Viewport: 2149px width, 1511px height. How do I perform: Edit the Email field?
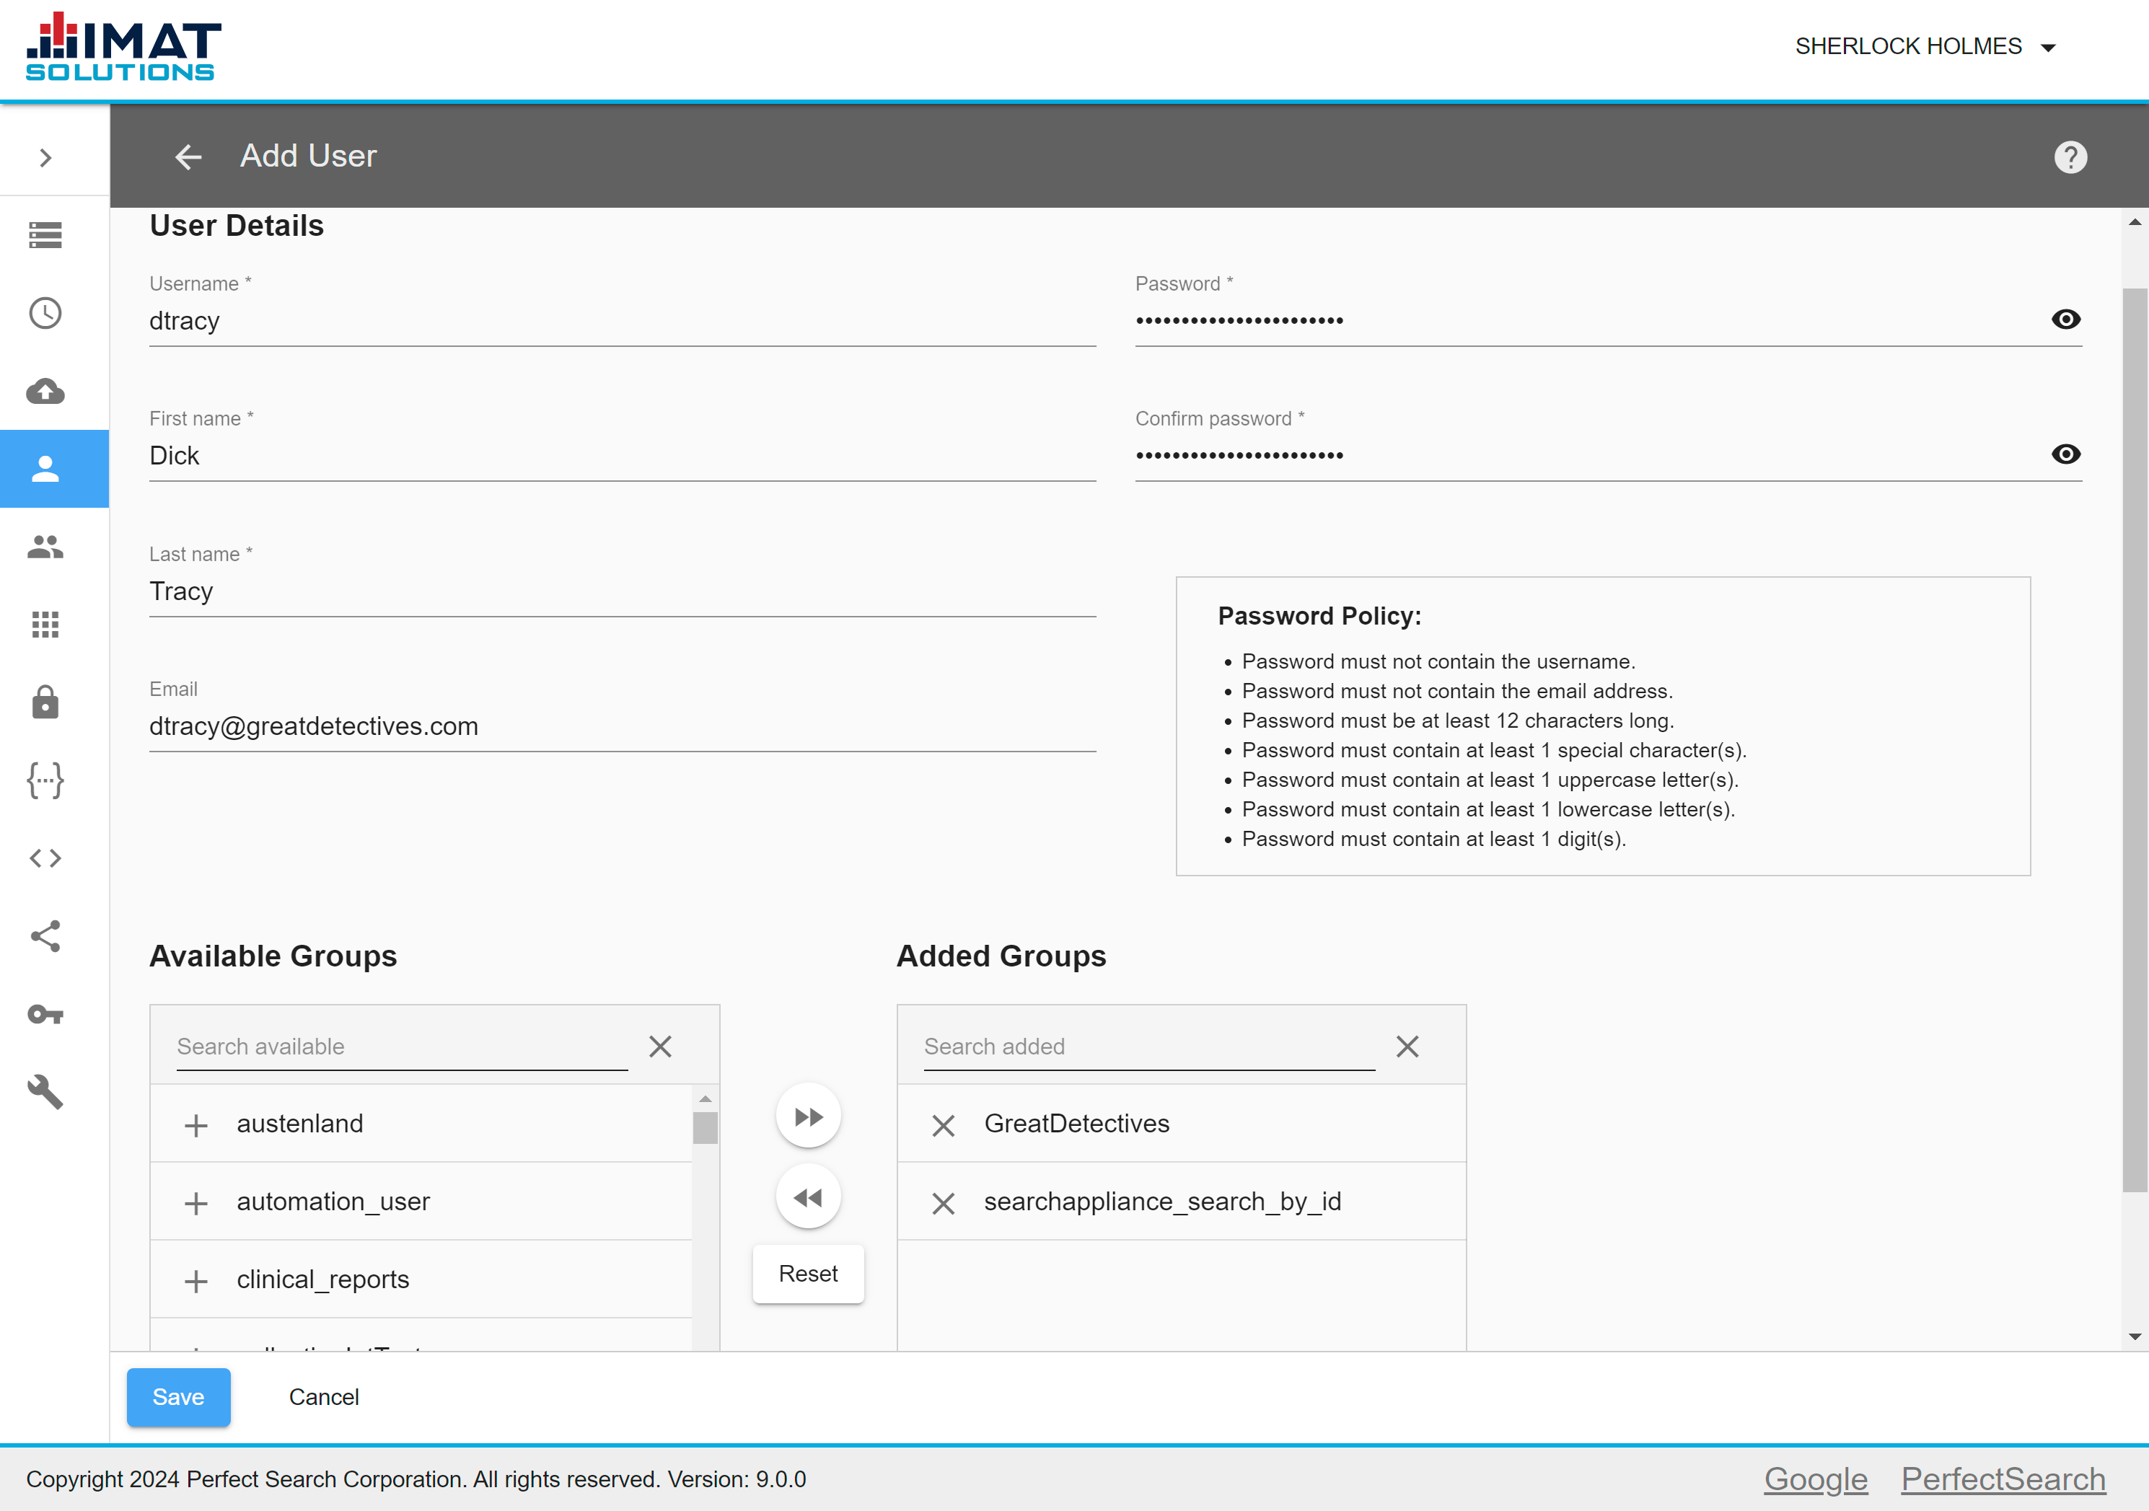(x=623, y=726)
